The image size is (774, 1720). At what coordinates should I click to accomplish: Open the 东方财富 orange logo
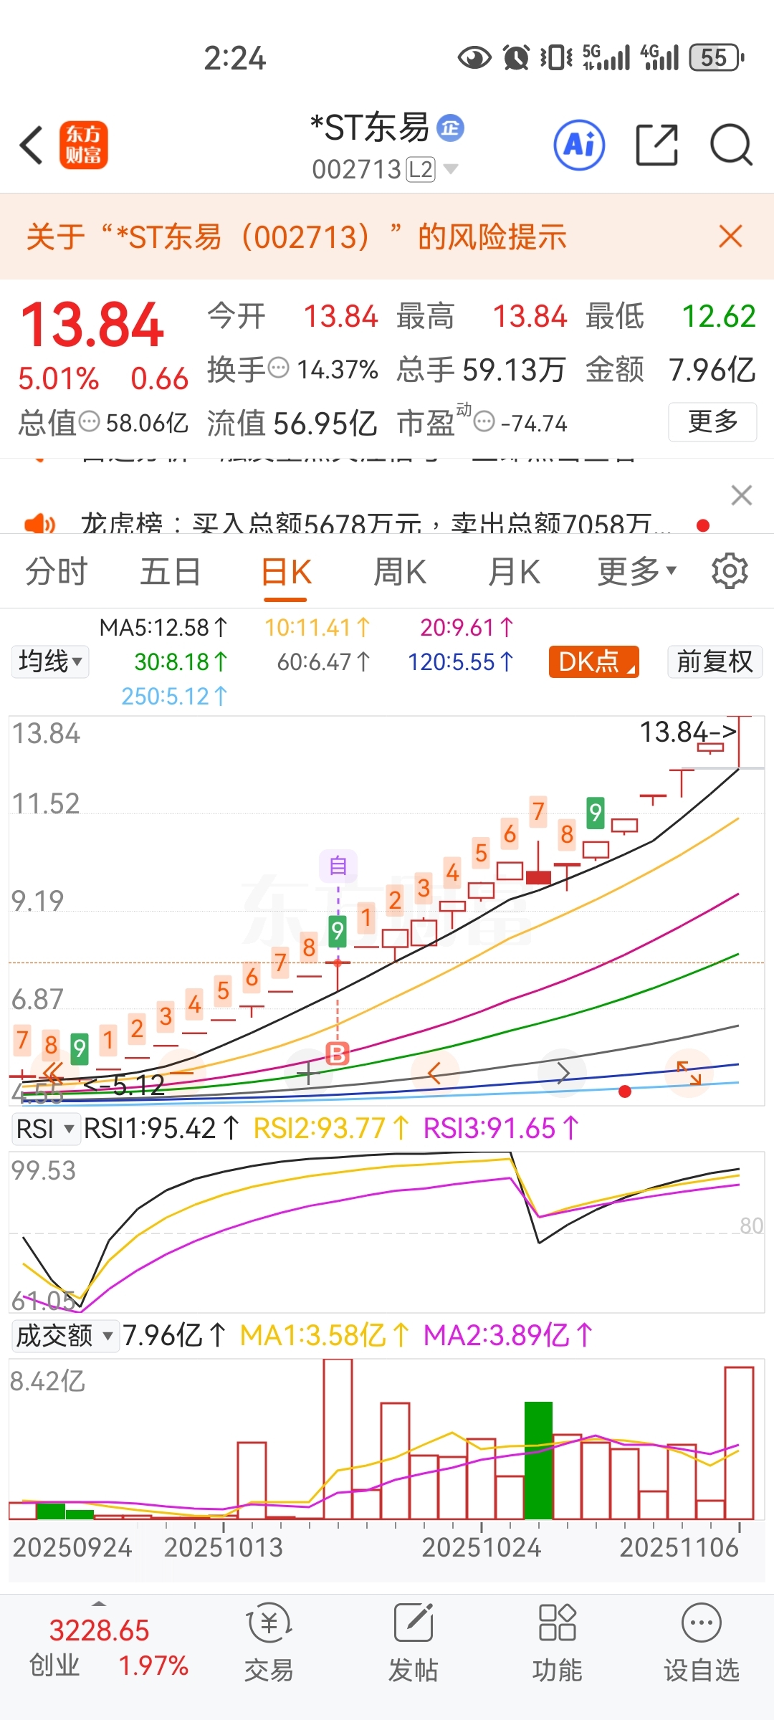tap(83, 145)
